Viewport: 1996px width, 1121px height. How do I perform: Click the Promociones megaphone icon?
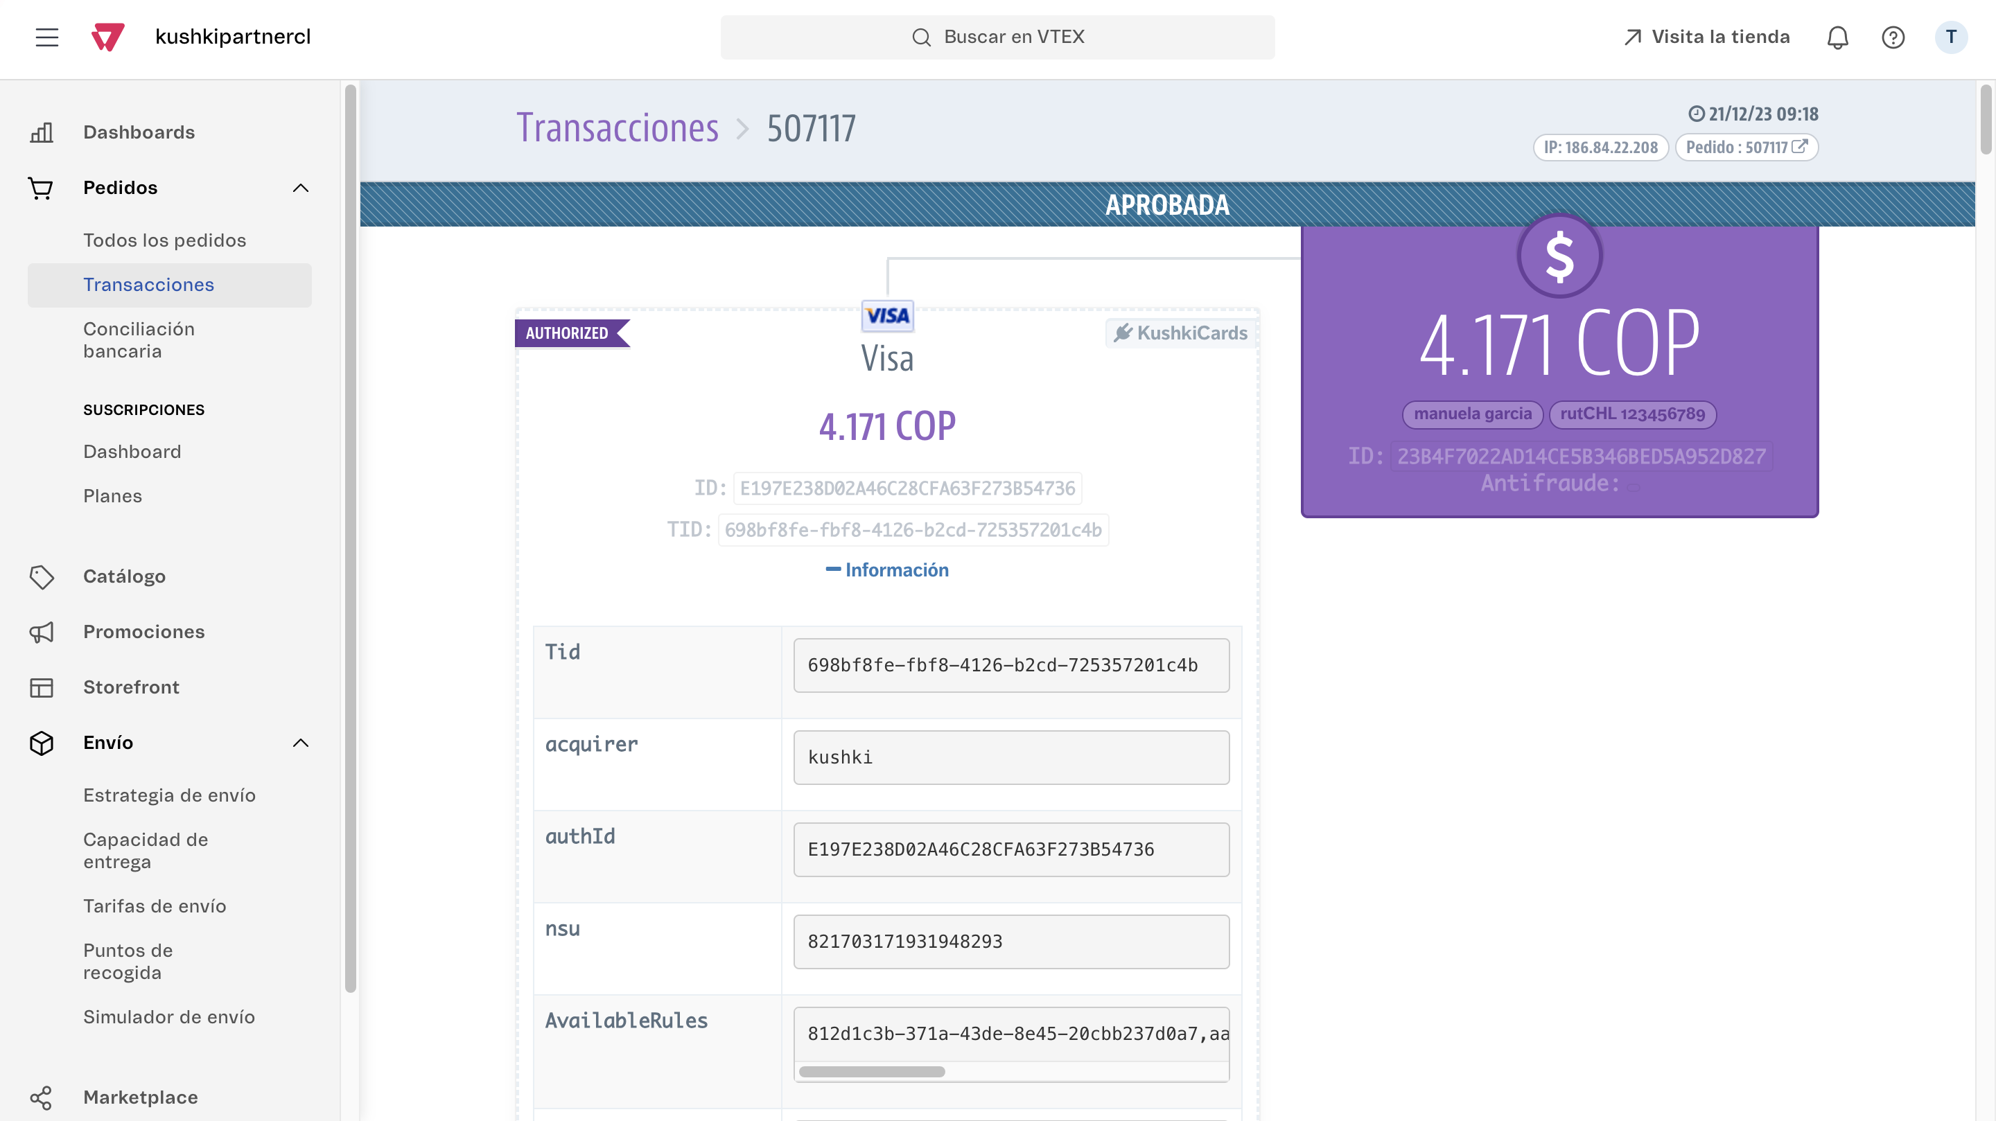click(x=41, y=632)
